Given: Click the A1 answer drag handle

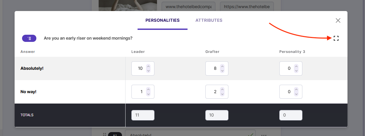Looking at the screenshot, I should point(104,134).
